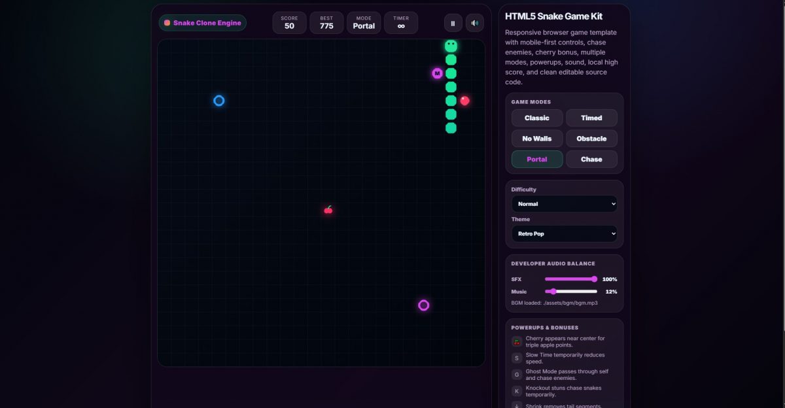Click the POWERUPS & BONUSES heading
The height and width of the screenshot is (408, 785).
545,328
